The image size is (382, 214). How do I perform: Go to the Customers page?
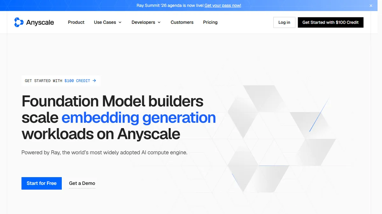click(182, 22)
